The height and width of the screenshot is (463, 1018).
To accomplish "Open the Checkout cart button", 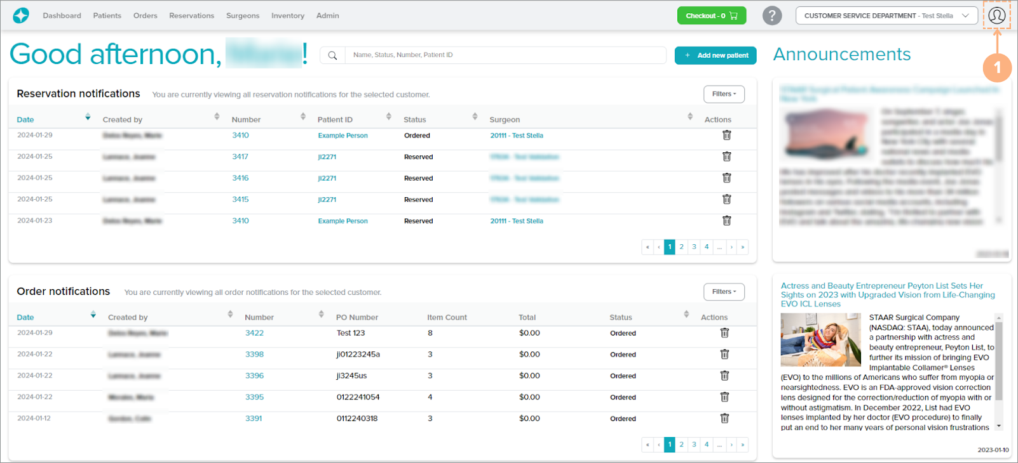I will [x=711, y=16].
